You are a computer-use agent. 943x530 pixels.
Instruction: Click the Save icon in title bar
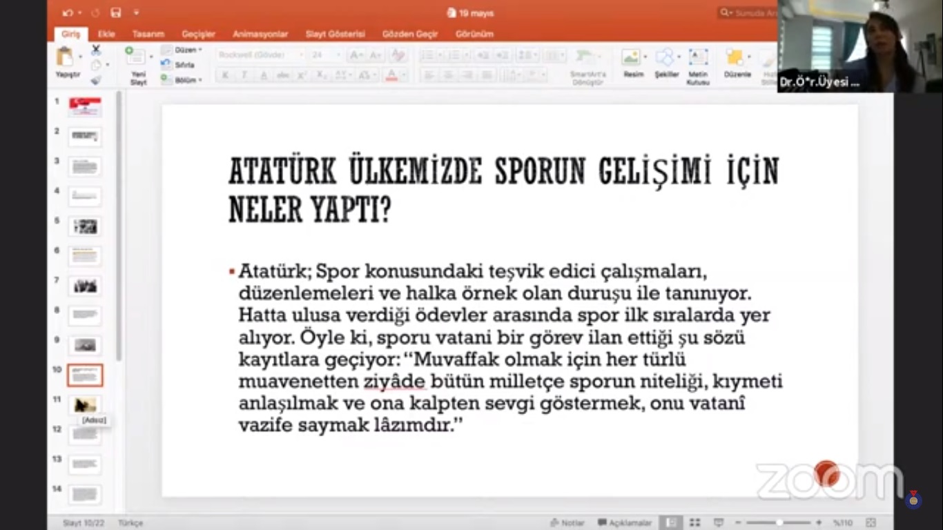[x=116, y=12]
